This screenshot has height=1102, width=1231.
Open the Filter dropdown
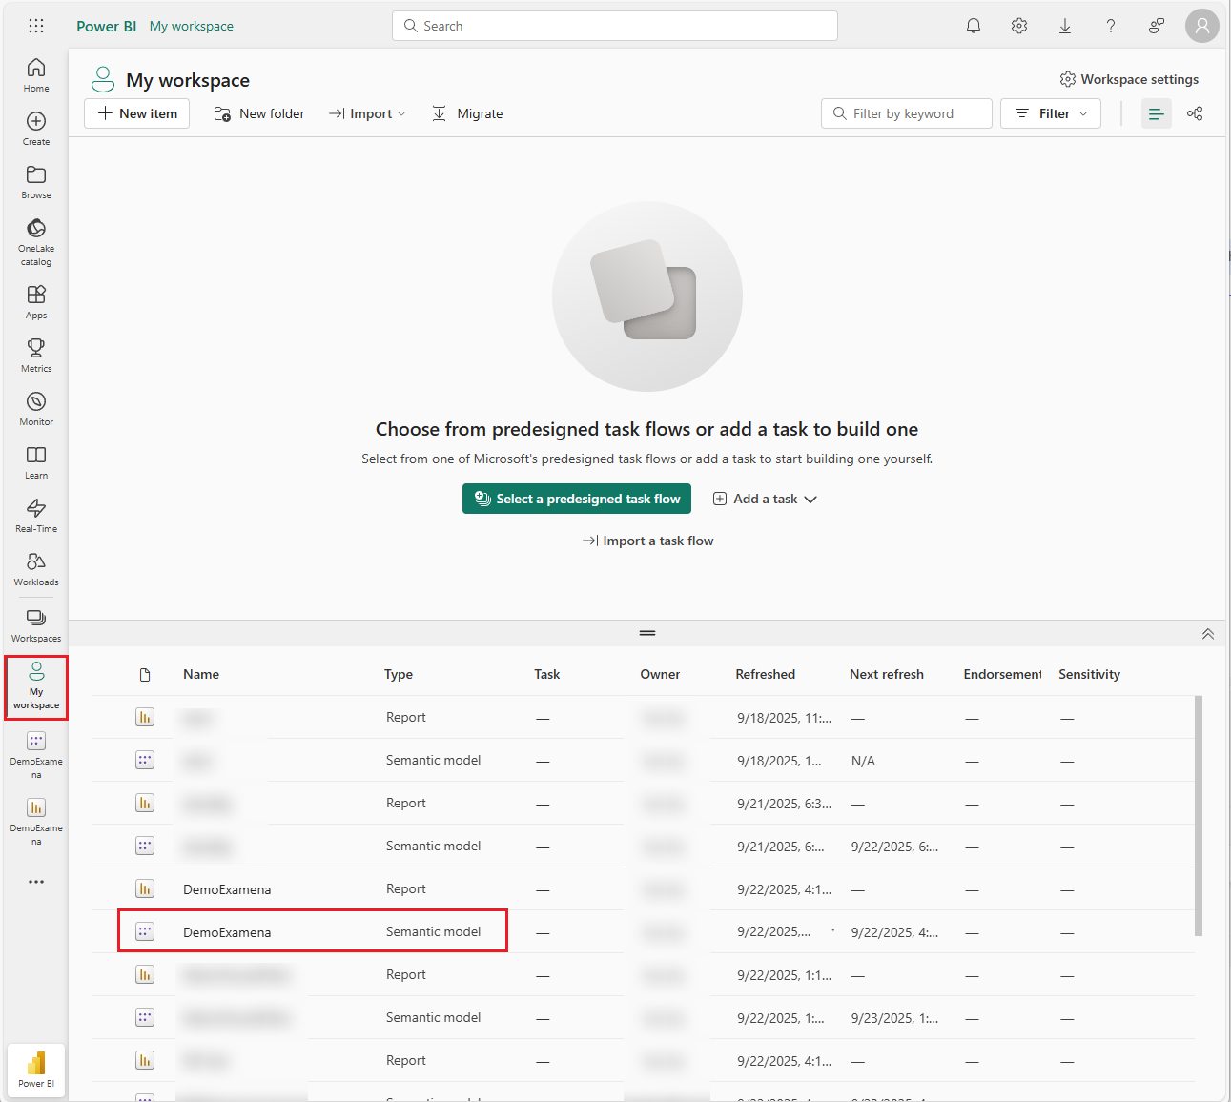[1051, 113]
